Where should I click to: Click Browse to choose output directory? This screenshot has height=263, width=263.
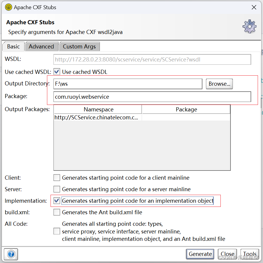[219, 84]
